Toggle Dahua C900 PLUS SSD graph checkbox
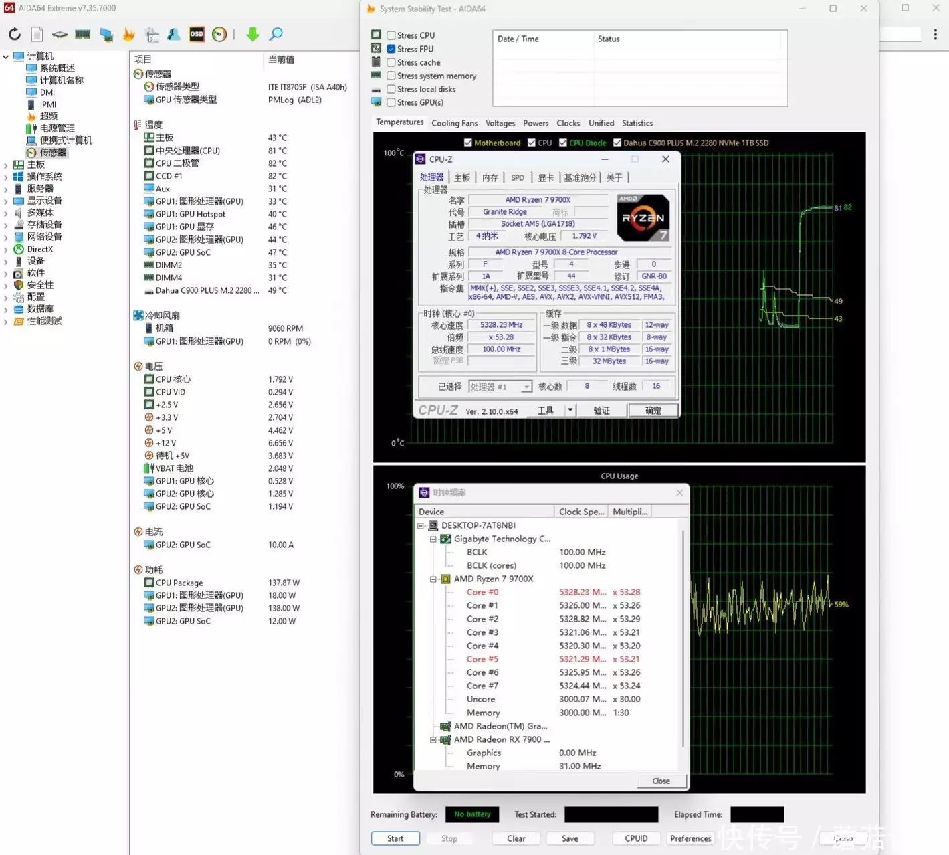 617,142
